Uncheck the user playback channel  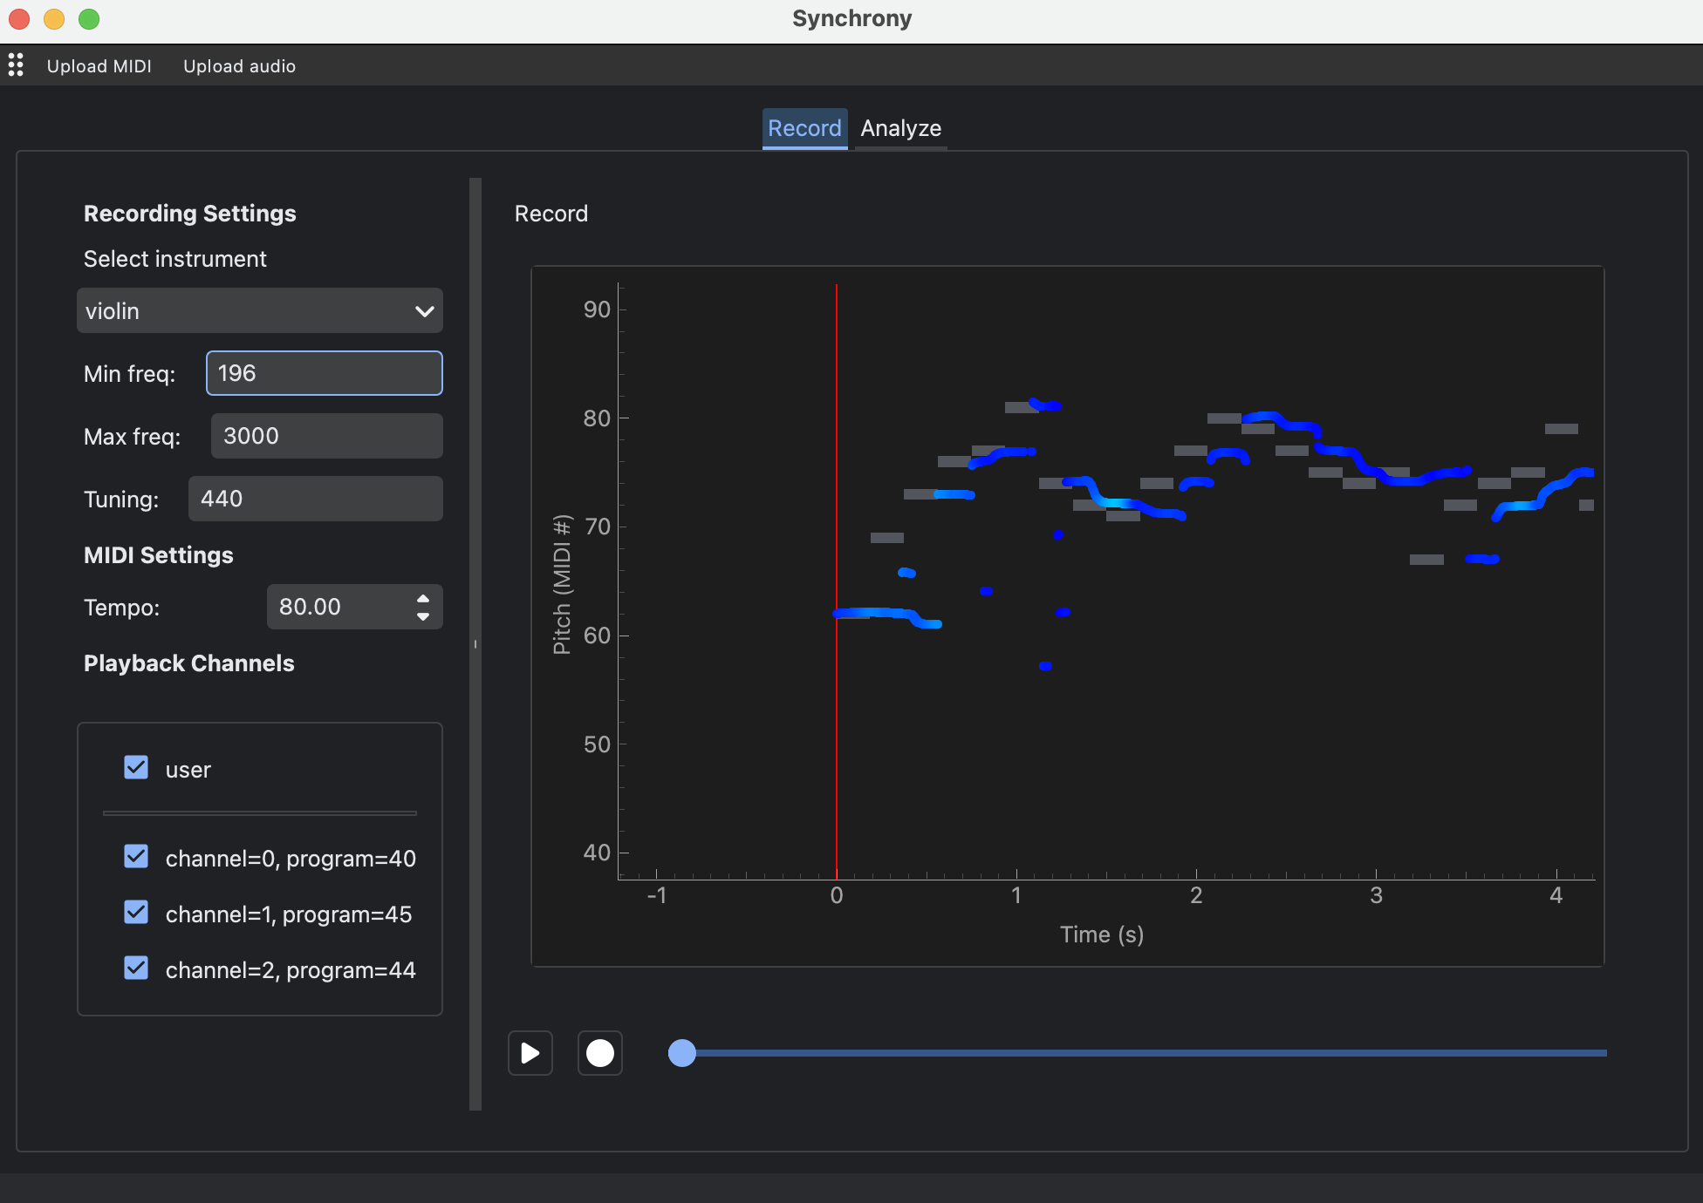pos(136,768)
